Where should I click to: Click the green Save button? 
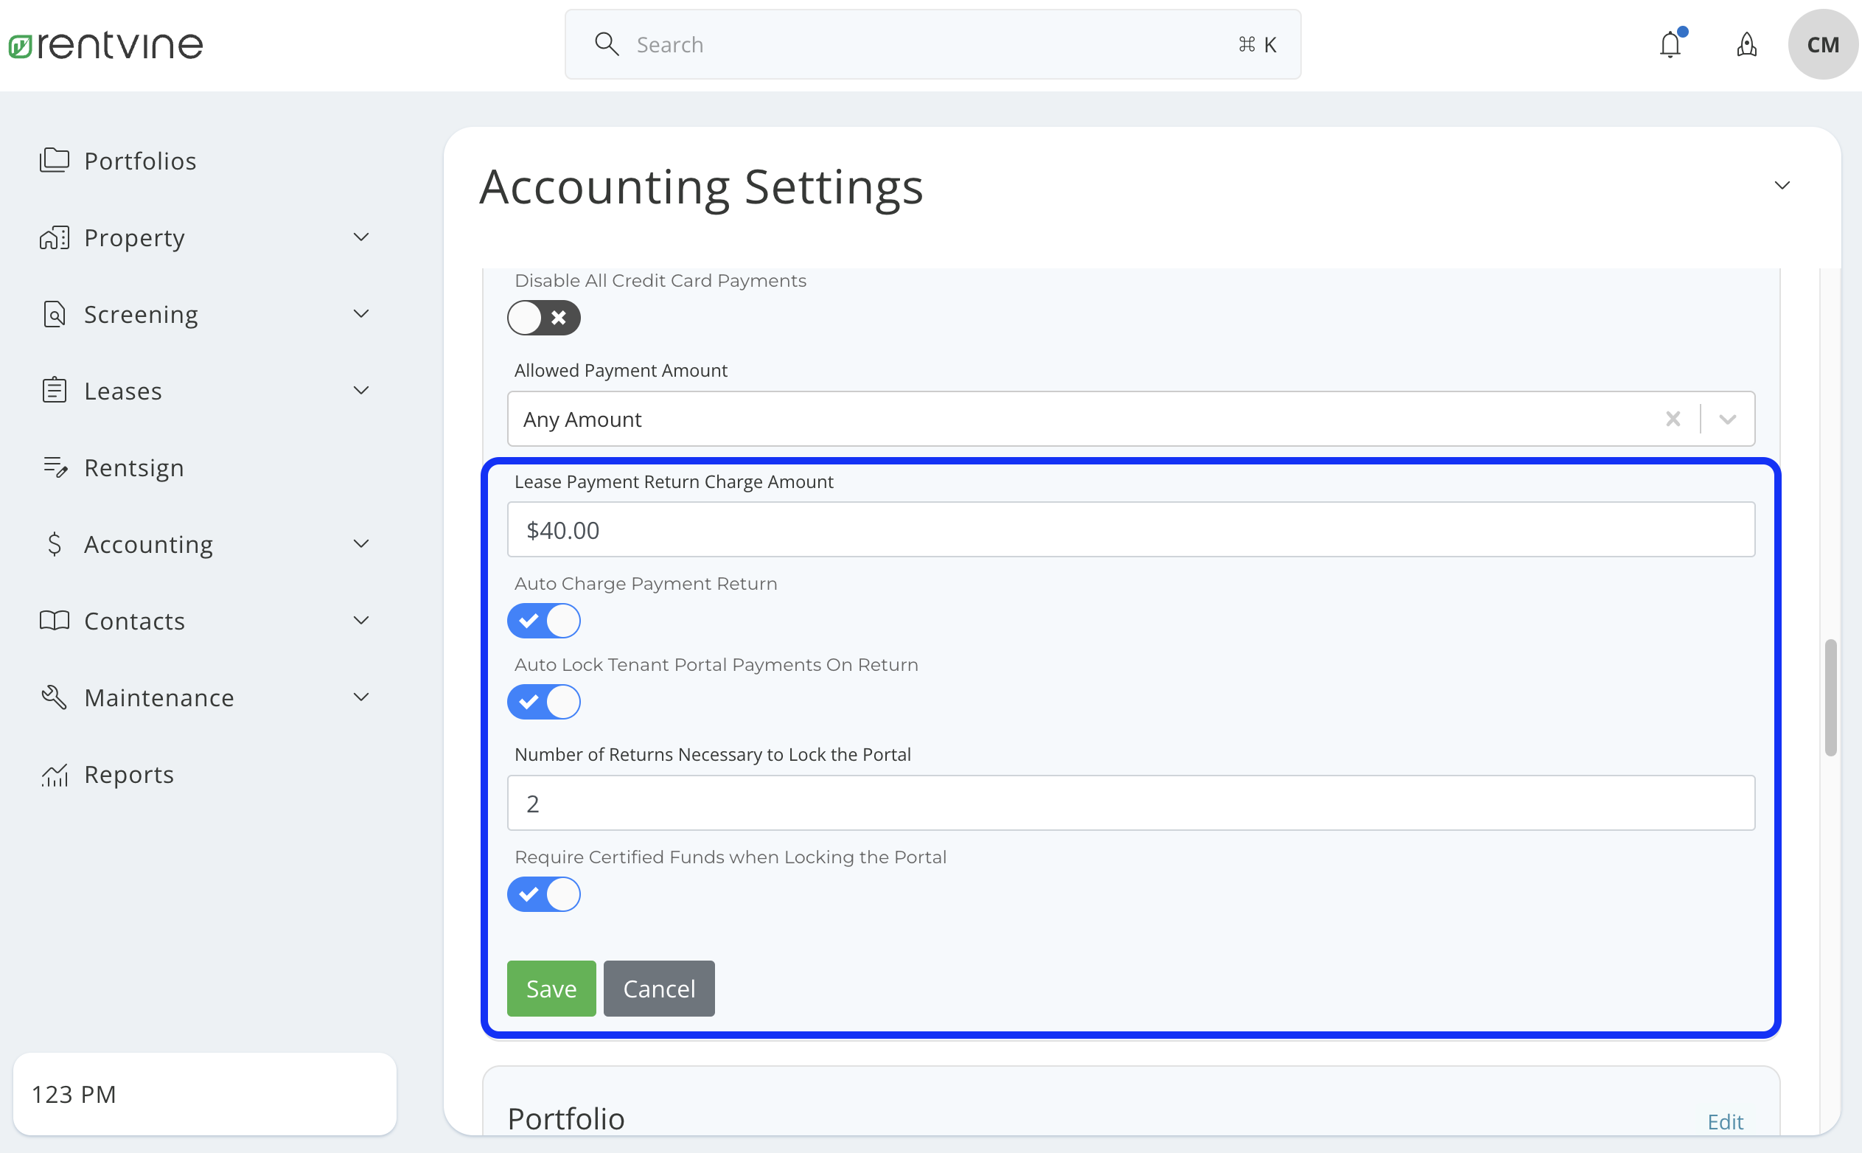[x=551, y=989]
